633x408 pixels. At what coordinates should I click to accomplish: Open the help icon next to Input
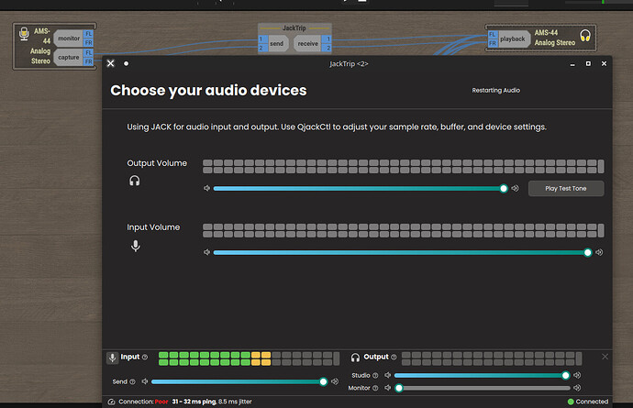click(145, 358)
